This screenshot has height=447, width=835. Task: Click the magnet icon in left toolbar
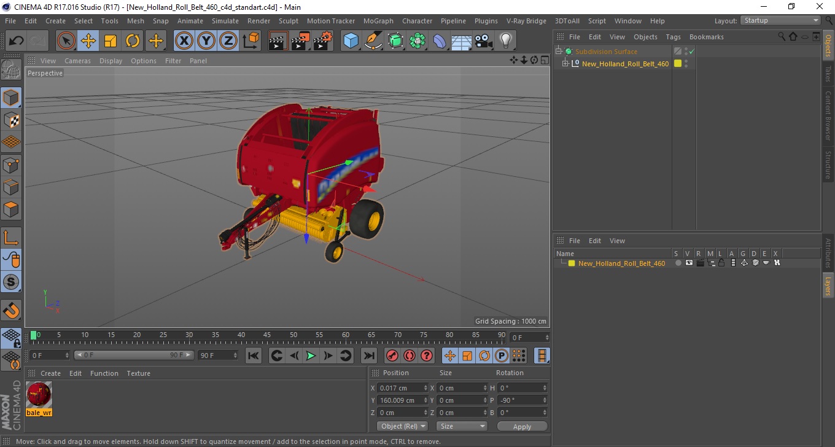[11, 310]
